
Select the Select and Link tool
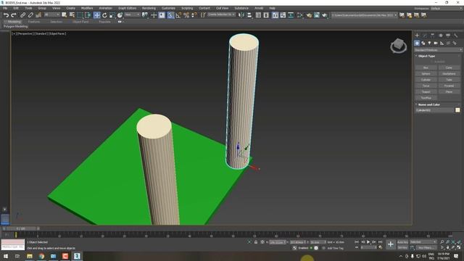(x=22, y=14)
